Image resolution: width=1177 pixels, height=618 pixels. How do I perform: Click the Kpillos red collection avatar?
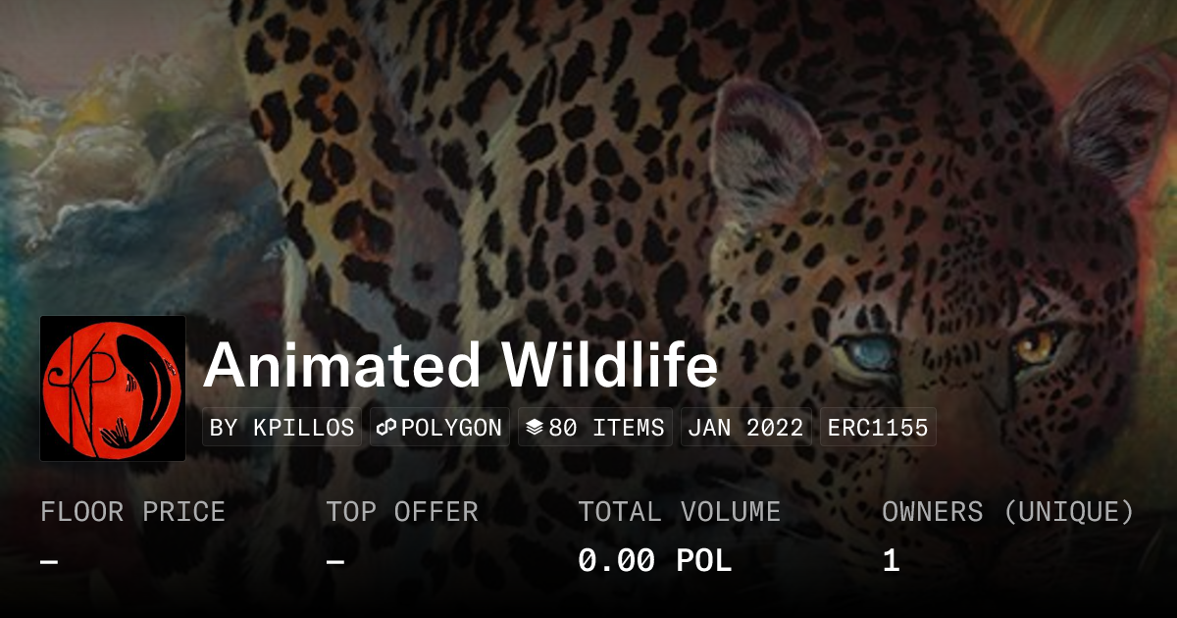(113, 388)
